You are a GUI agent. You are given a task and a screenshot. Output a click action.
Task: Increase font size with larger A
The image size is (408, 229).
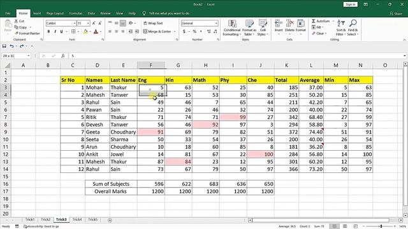pos(94,24)
